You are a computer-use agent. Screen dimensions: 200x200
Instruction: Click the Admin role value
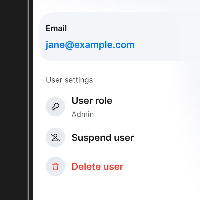pyautogui.click(x=82, y=114)
